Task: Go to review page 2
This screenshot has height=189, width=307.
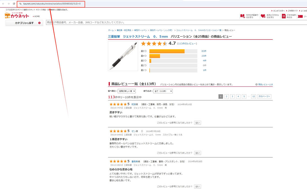Action: click(x=226, y=96)
